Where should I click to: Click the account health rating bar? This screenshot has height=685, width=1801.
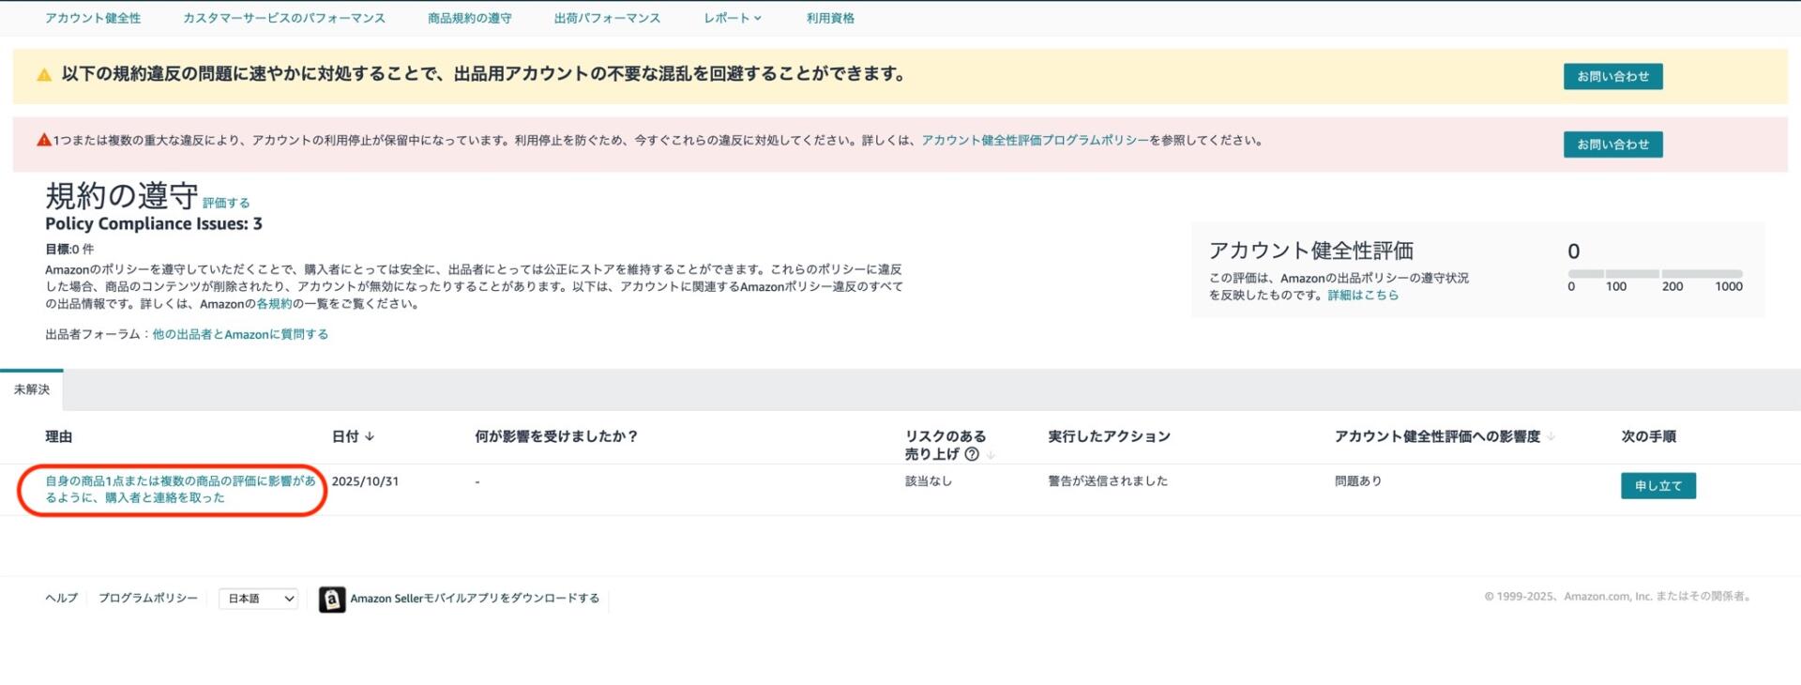(1655, 274)
